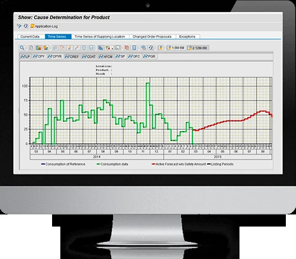The width and height of the screenshot is (296, 259).
Task: Click the 50 value on the Y axis
Action: point(25,115)
